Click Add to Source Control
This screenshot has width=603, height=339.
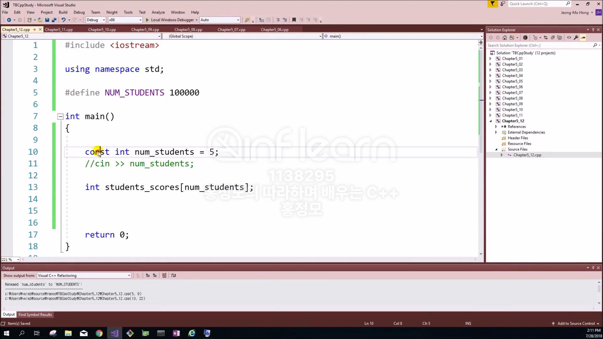(x=576, y=323)
